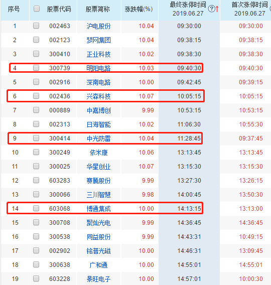Sort by 涨跌幅(%) column header

pyautogui.click(x=139, y=9)
